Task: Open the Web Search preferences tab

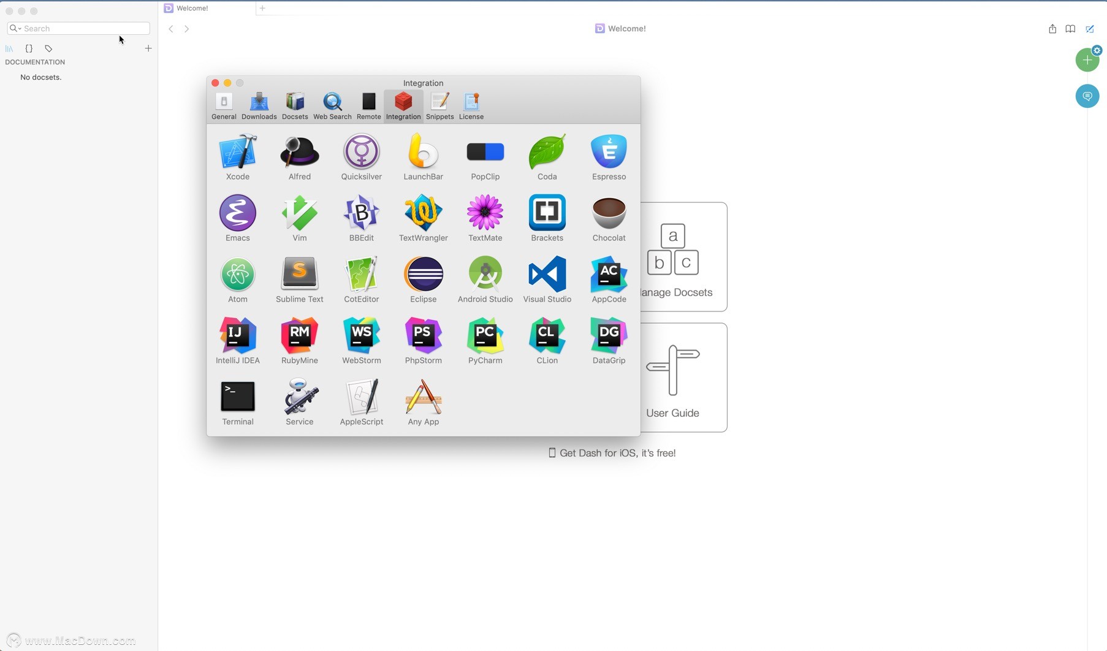Action: click(332, 106)
